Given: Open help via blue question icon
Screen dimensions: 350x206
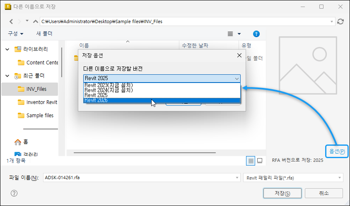Looking at the screenshot, I should [x=256, y=34].
